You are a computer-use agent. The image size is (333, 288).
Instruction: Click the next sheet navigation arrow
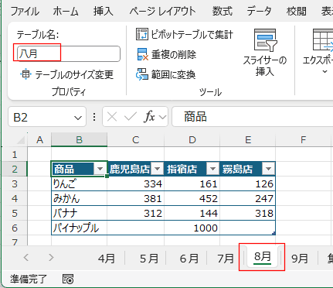[x=51, y=257]
